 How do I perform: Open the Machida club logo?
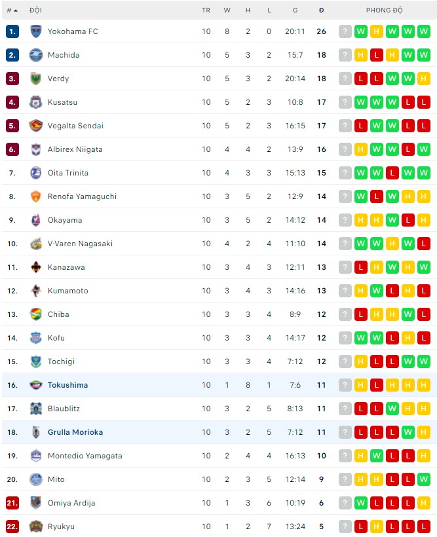coord(36,55)
